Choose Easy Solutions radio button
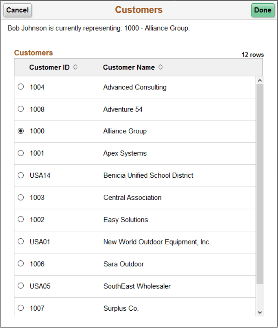 (21, 219)
